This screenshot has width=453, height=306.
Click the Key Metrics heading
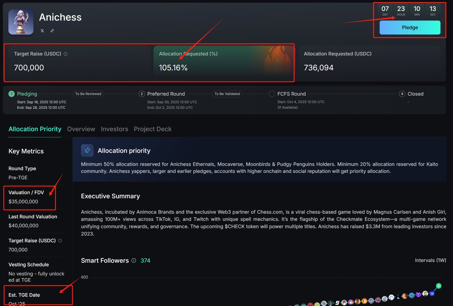pyautogui.click(x=26, y=151)
